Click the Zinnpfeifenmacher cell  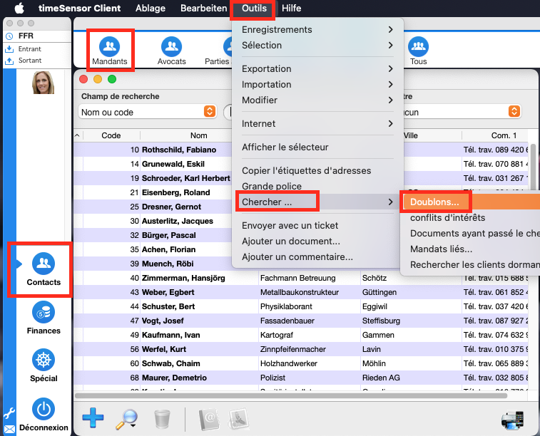coord(292,349)
